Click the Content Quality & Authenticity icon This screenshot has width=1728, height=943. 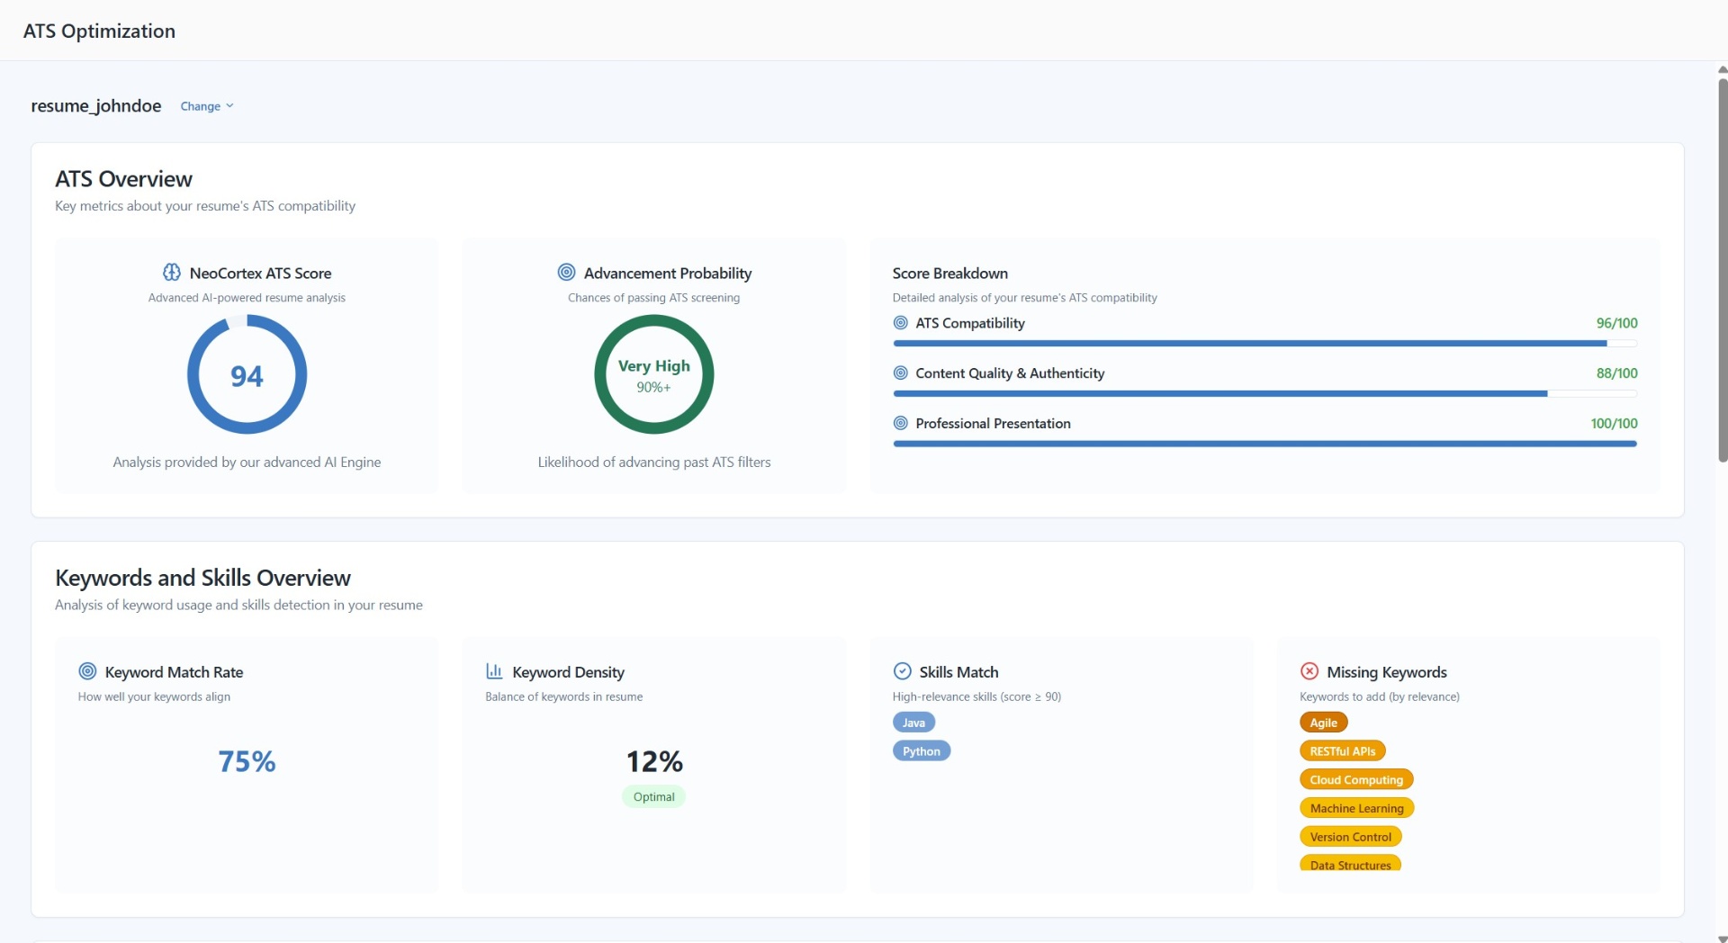click(900, 373)
